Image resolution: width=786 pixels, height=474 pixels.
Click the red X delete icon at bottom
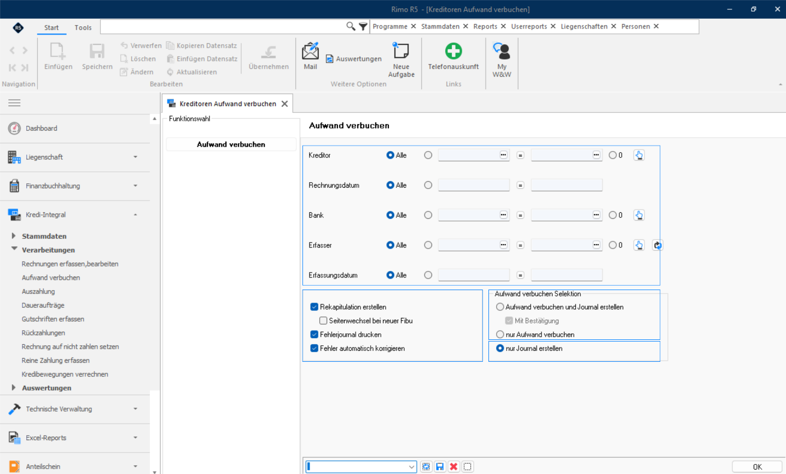pos(453,466)
